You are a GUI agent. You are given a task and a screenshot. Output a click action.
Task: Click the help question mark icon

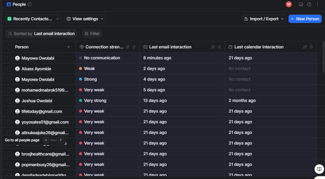[x=309, y=4]
